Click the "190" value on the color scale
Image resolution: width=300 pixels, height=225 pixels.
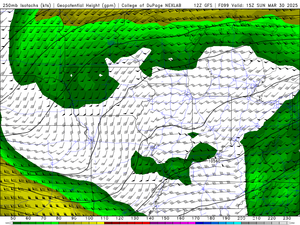(226, 218)
